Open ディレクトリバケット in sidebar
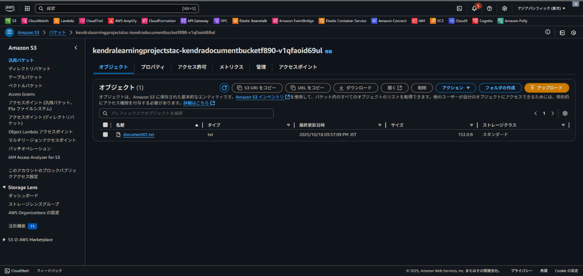 coord(30,69)
